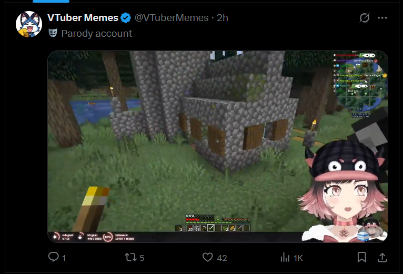403x274 pixels.
Task: Open the repost arrows menu
Action: pyautogui.click(x=130, y=257)
